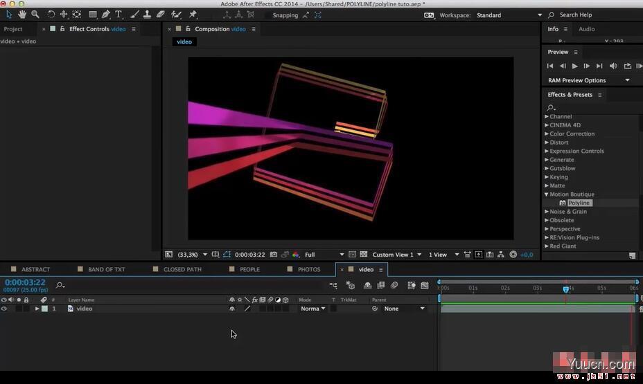The width and height of the screenshot is (643, 384).
Task: Click the show channel RGB icon
Action: (296, 255)
